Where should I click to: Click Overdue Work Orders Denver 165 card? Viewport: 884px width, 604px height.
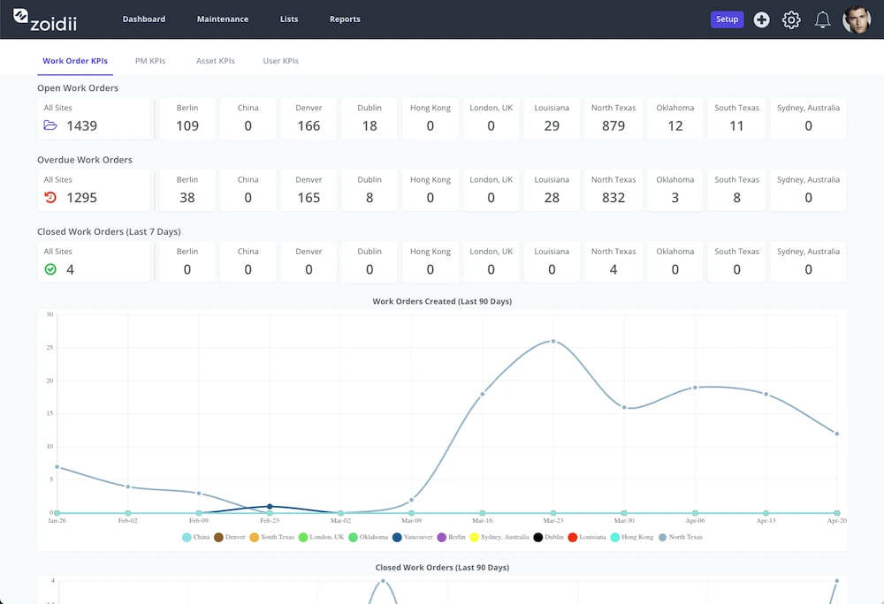tap(309, 190)
